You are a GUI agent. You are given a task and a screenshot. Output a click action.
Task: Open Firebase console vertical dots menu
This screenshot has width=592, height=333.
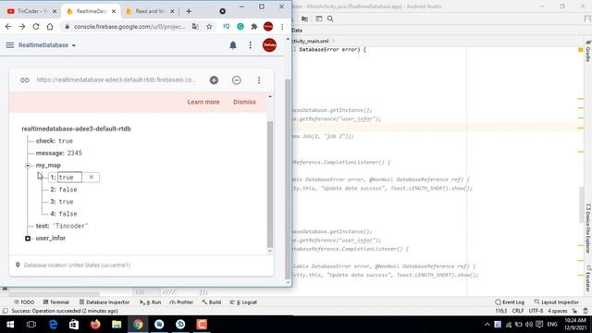(x=251, y=45)
